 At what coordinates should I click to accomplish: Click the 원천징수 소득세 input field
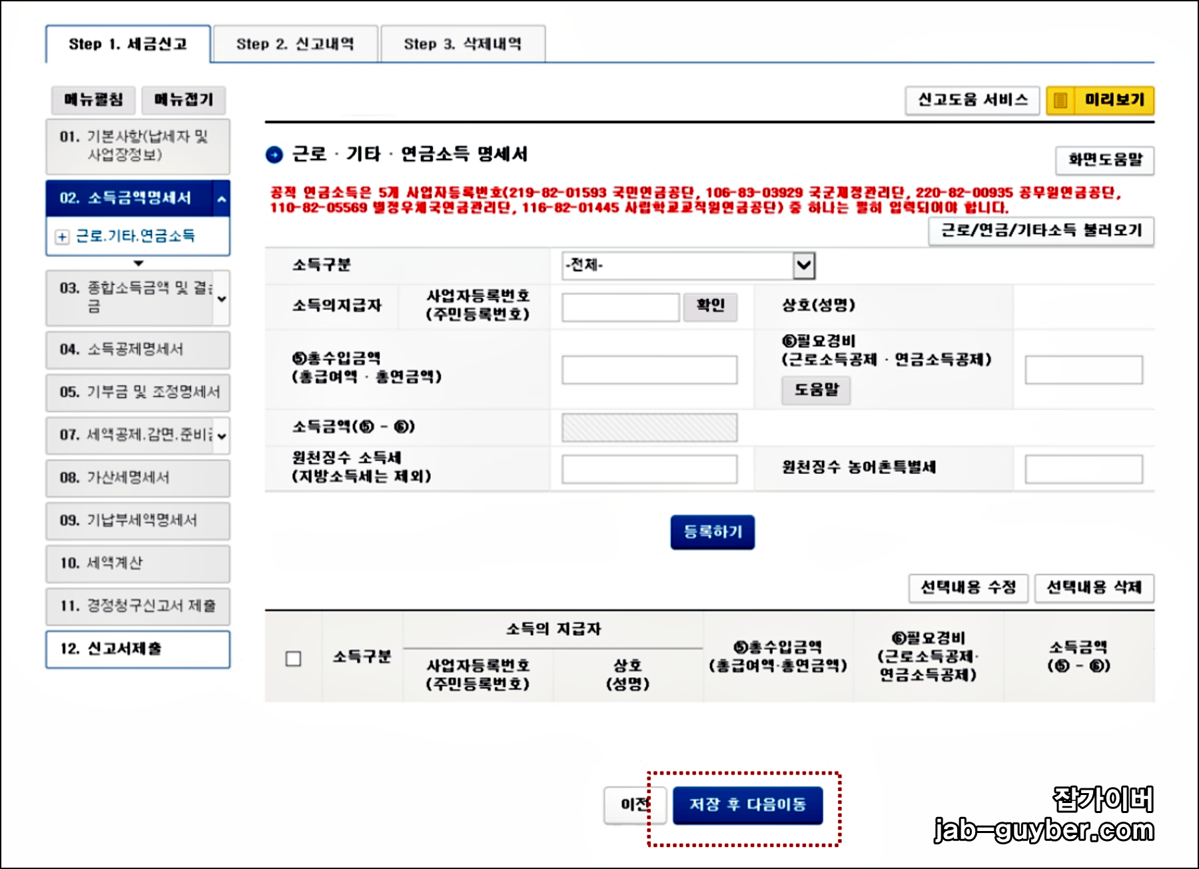click(649, 469)
